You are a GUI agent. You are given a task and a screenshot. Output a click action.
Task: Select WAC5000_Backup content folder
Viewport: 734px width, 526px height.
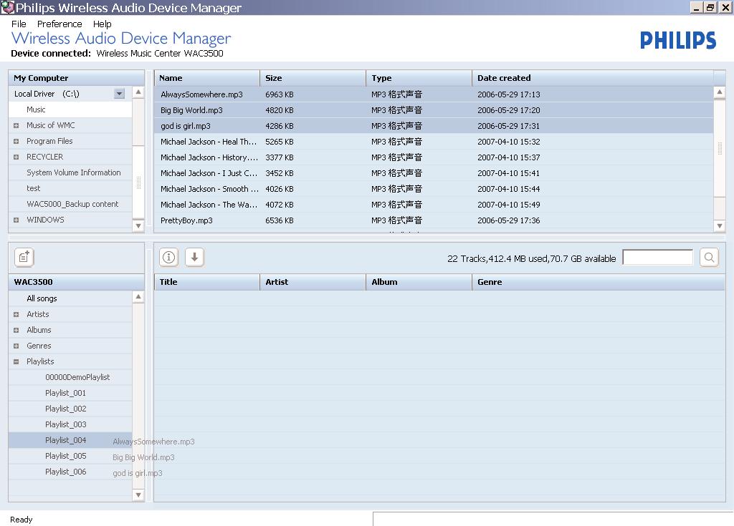[x=70, y=205]
